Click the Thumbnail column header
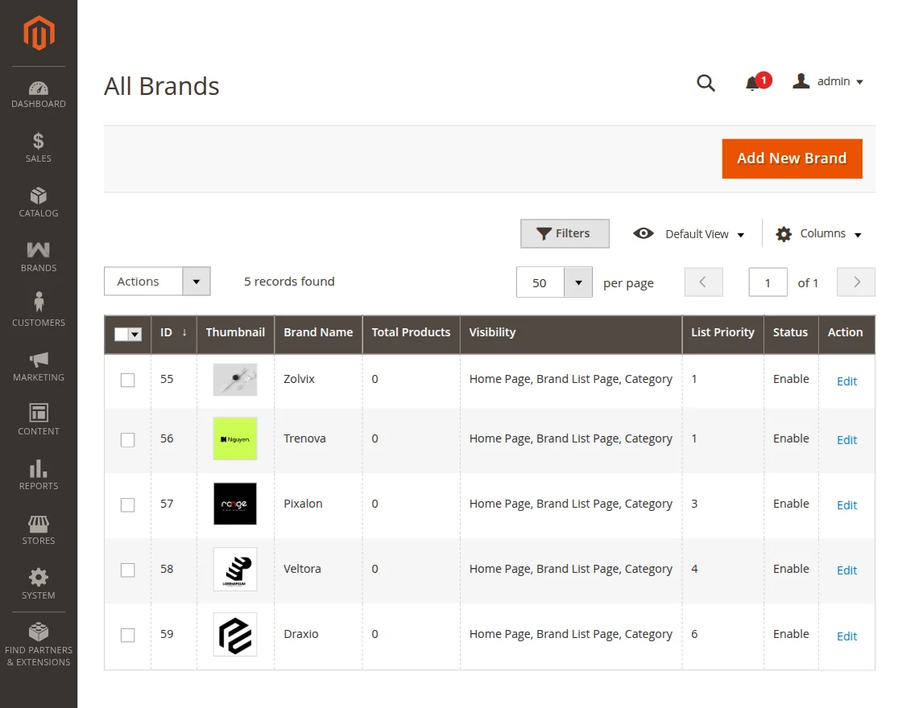Screen dimensions: 902x708 click(x=235, y=333)
